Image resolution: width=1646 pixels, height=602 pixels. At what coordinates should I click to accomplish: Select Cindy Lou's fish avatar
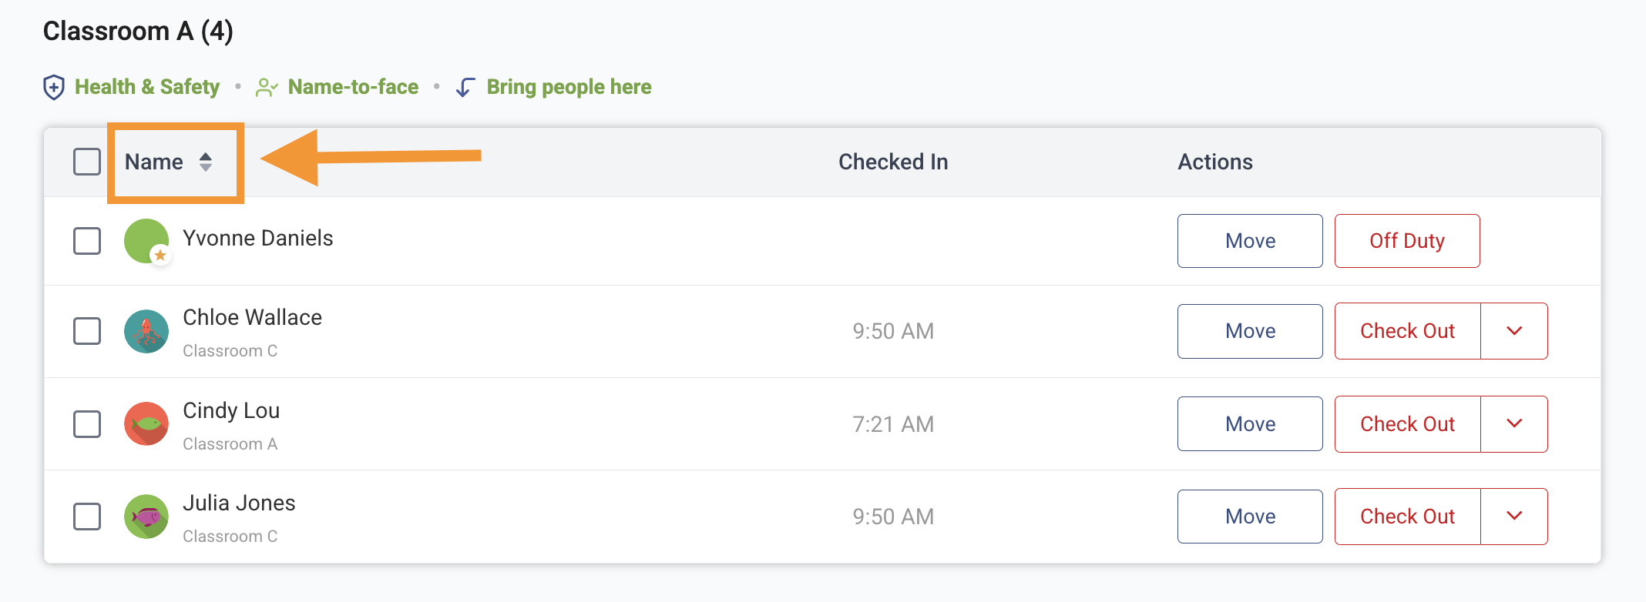(x=146, y=424)
